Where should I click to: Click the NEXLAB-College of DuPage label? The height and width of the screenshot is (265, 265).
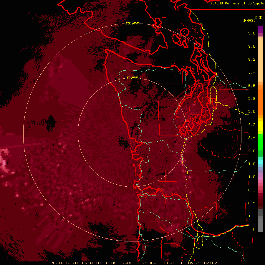pos(237,3)
